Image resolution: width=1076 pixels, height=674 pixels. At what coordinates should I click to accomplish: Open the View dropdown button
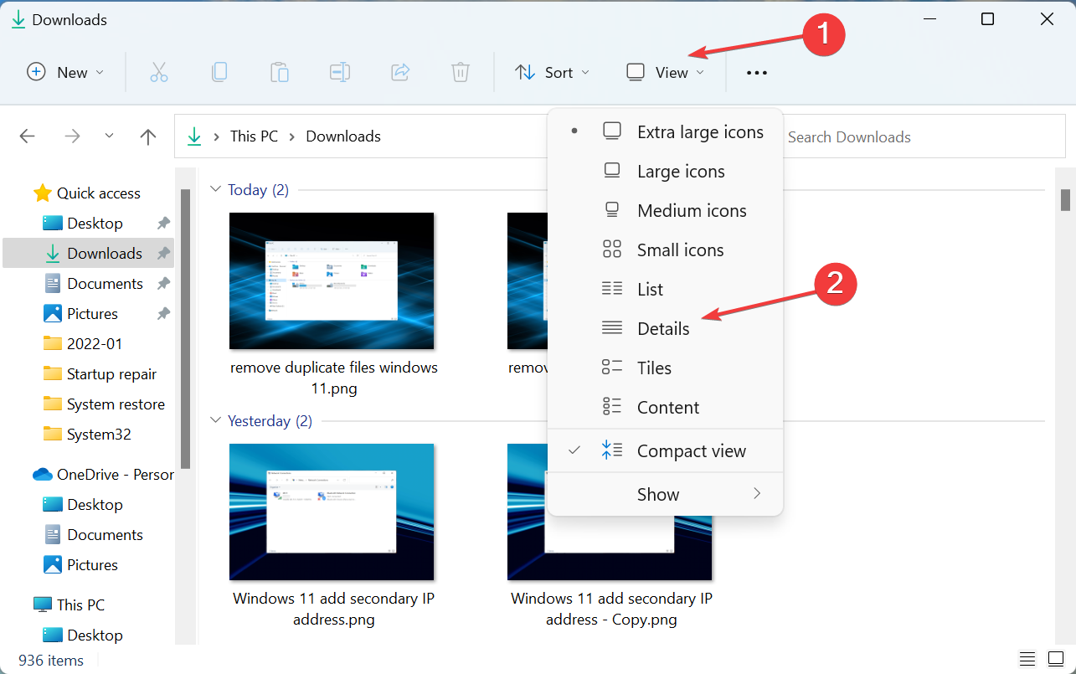(x=665, y=72)
